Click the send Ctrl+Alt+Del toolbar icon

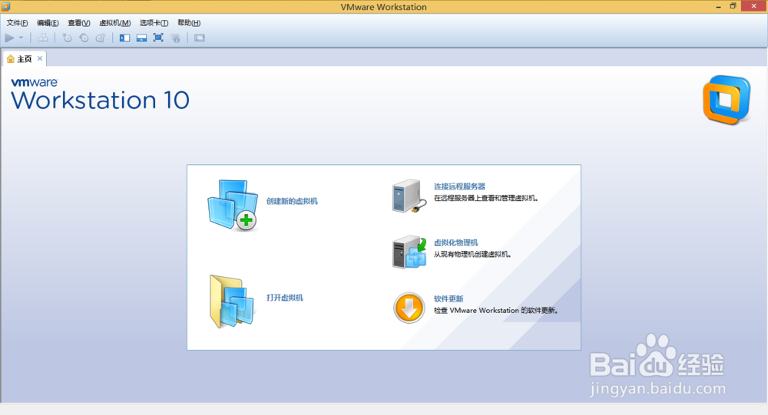pyautogui.click(x=42, y=38)
